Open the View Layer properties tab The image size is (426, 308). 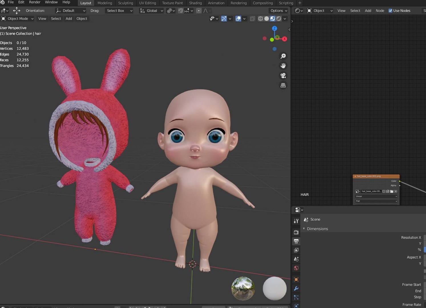point(296,250)
